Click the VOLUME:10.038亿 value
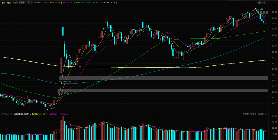278x140 pixels. (x=21, y=114)
